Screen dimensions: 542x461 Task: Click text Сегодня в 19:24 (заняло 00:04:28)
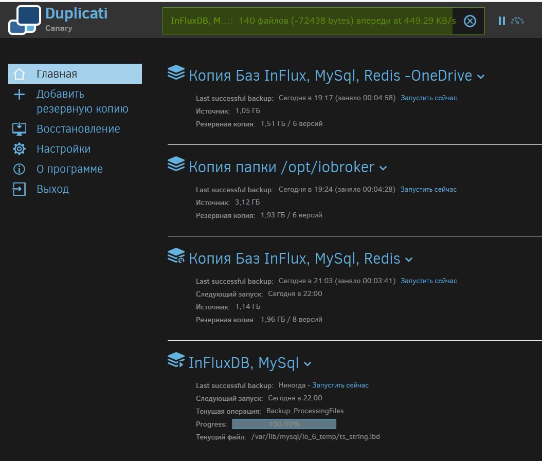[x=337, y=190]
